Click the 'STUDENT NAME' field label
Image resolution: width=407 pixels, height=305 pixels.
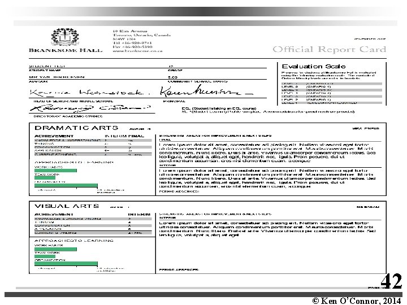(x=45, y=70)
